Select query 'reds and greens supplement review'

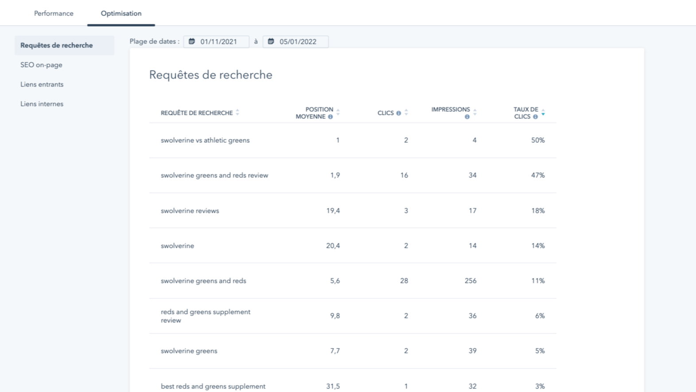[x=206, y=316]
